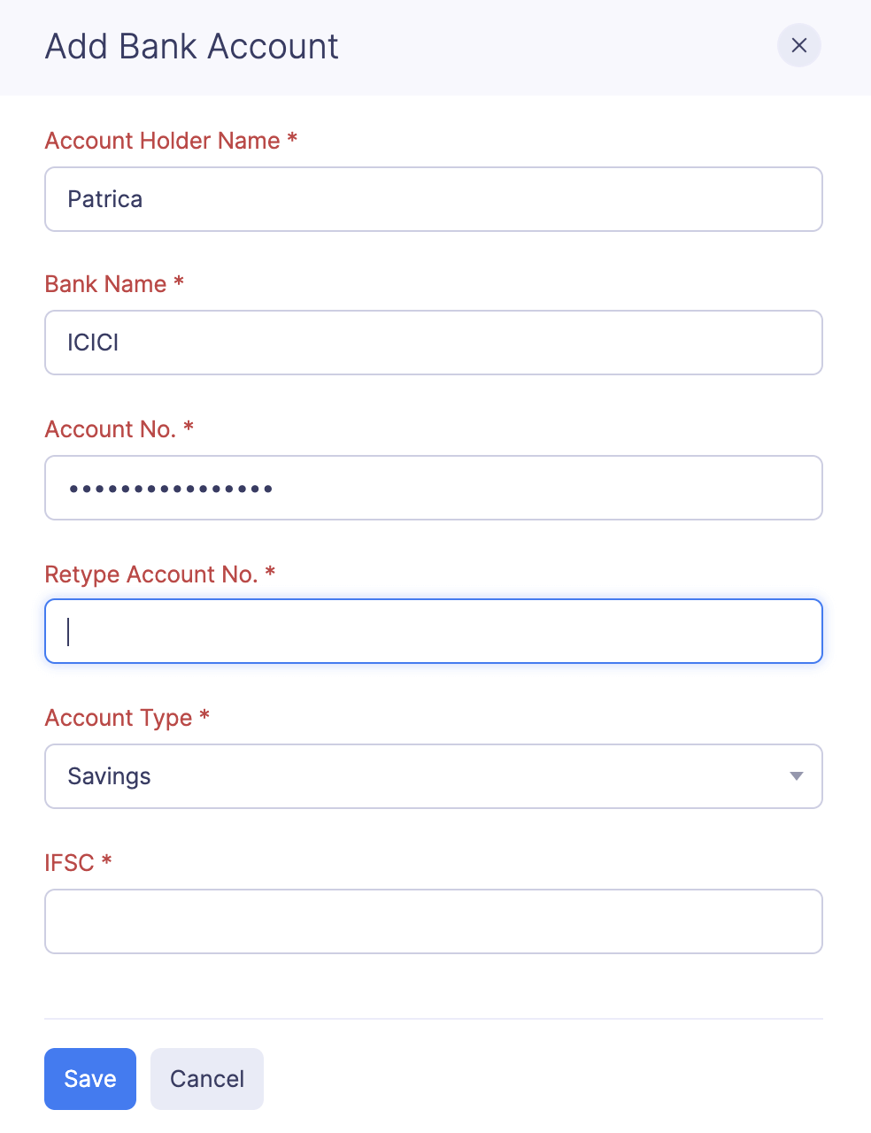Click the Account Type label
871x1133 pixels.
tap(118, 718)
